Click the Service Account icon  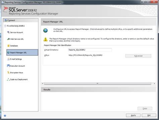[x=8, y=32]
